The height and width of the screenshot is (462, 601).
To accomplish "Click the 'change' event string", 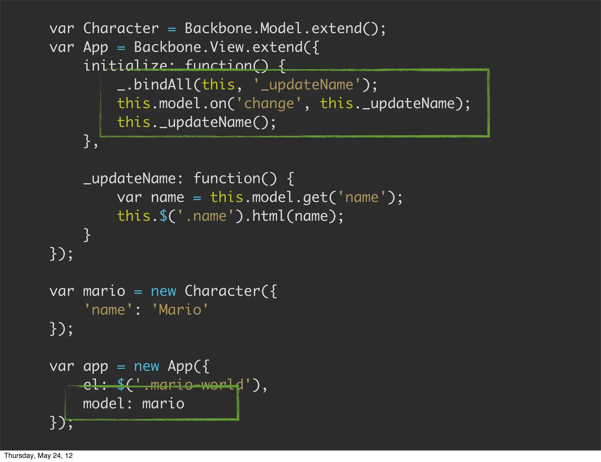I will tap(269, 104).
